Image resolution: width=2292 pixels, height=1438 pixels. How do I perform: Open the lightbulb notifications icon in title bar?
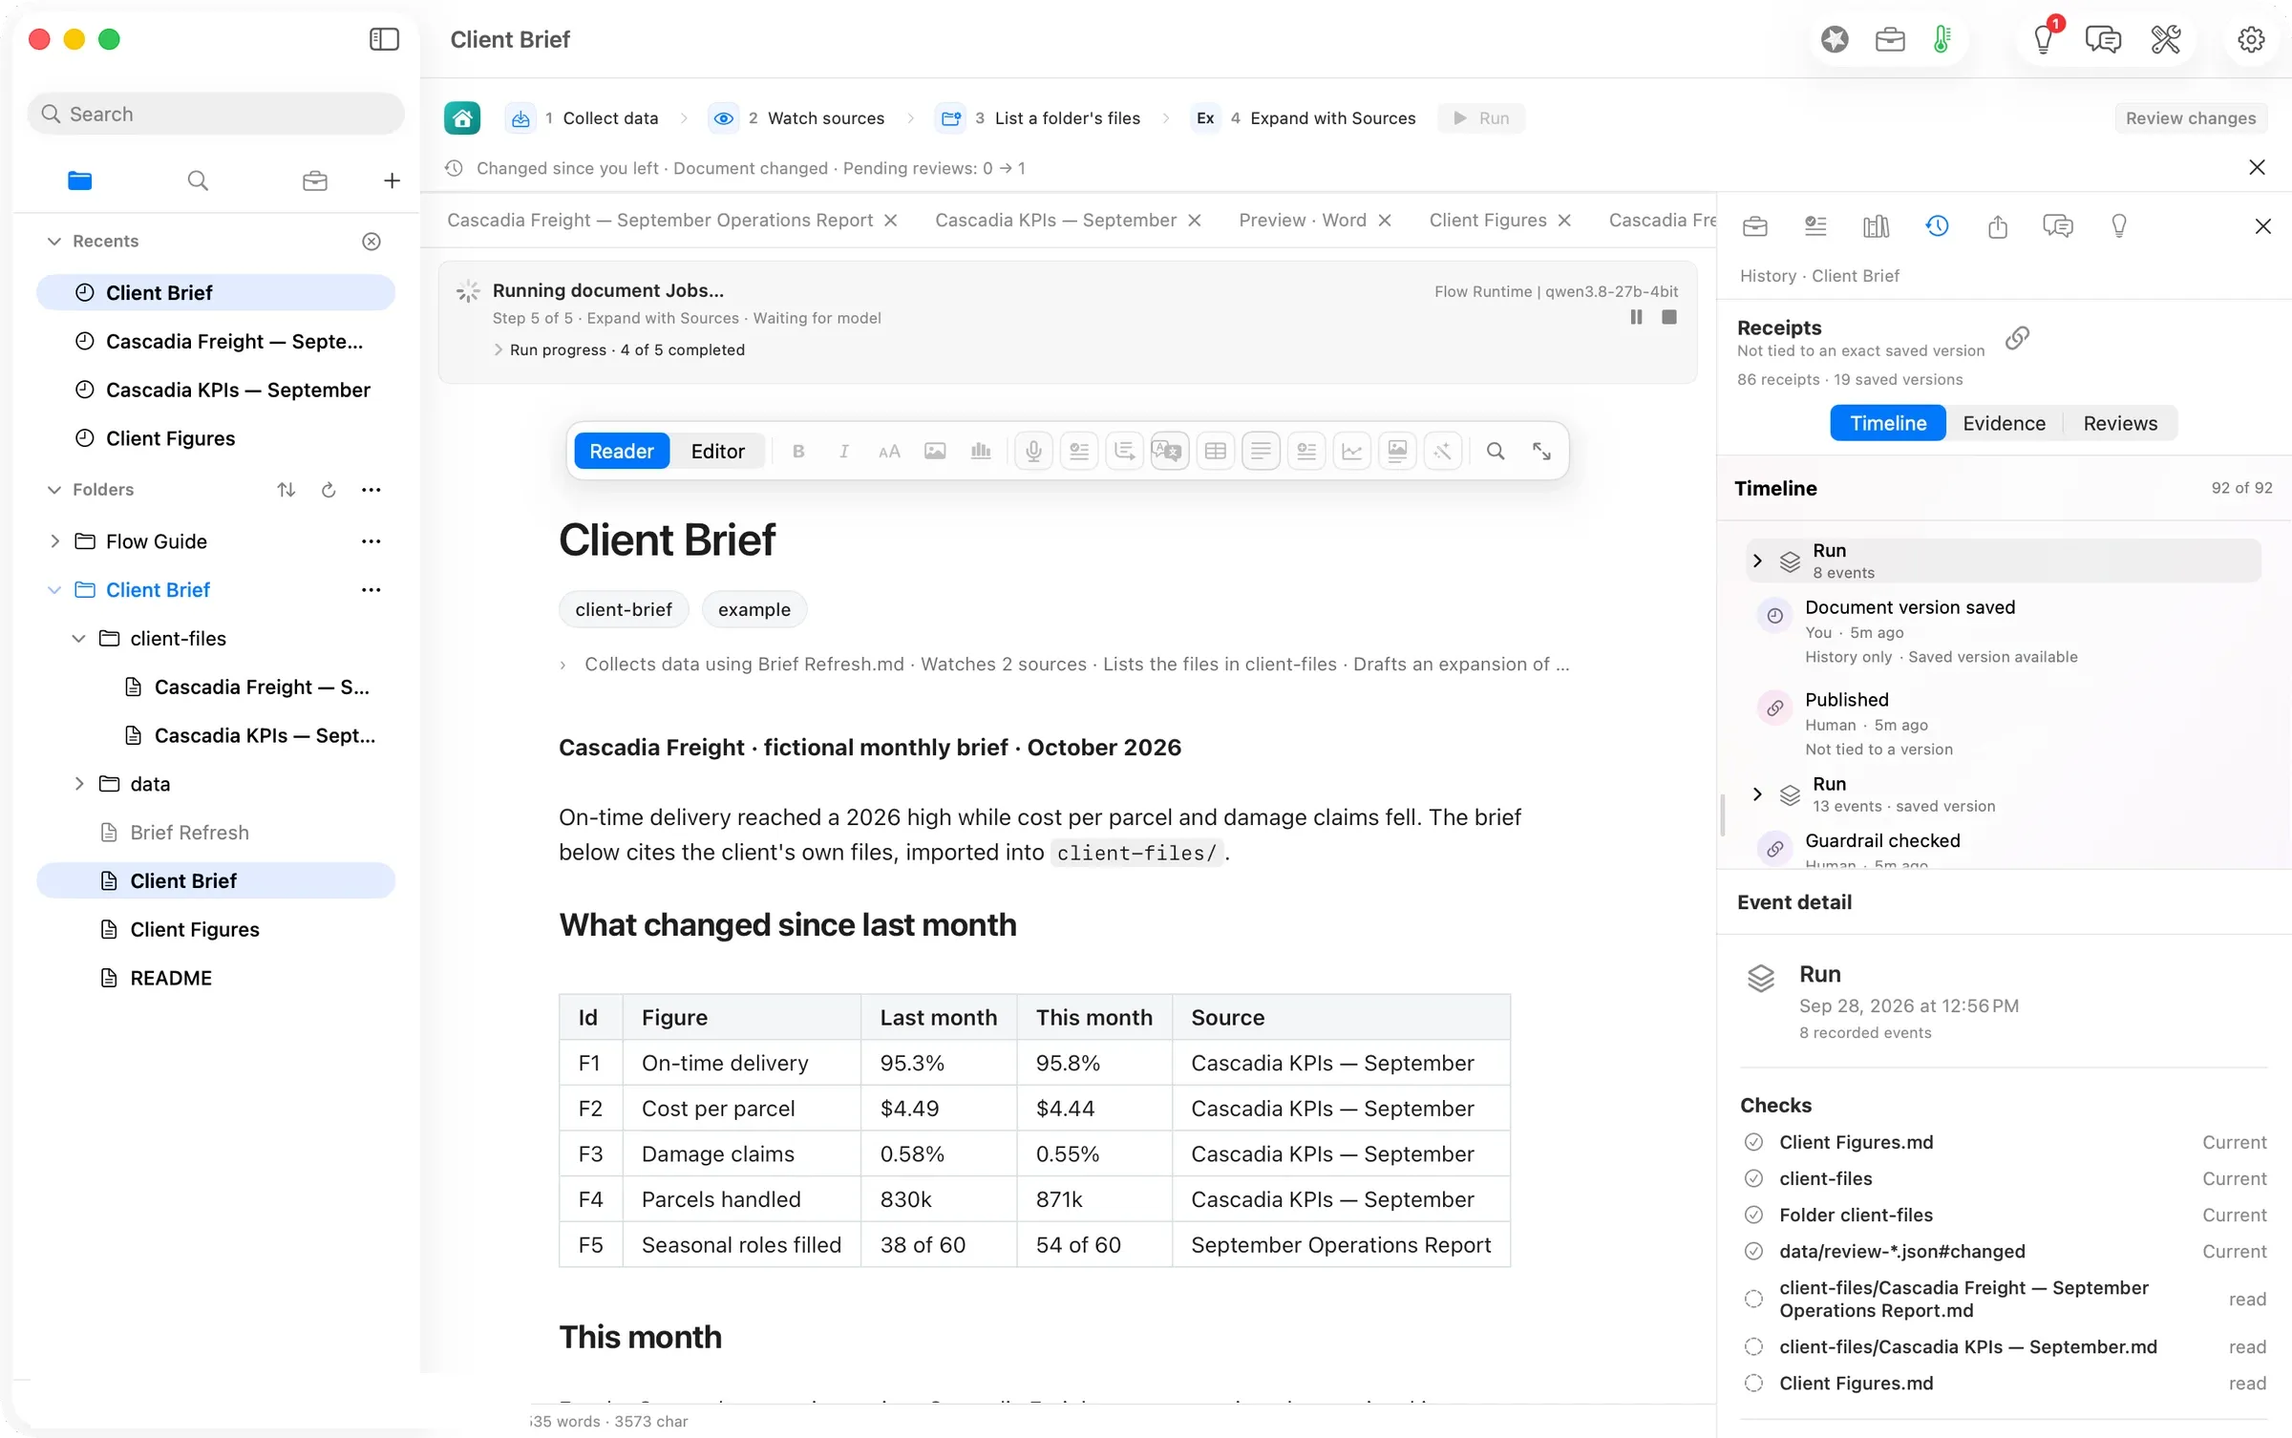point(2044,39)
